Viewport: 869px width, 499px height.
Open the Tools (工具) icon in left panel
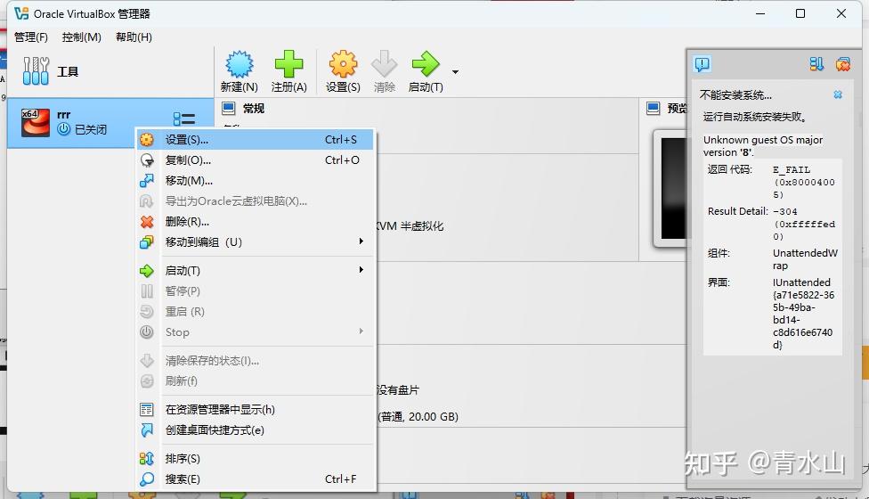[x=36, y=71]
